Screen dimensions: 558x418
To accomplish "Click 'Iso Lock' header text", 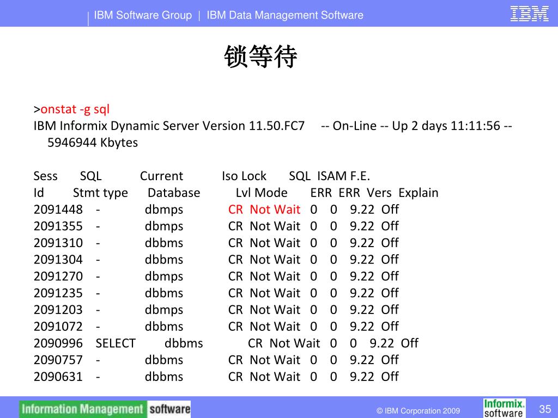I will pyautogui.click(x=244, y=176).
